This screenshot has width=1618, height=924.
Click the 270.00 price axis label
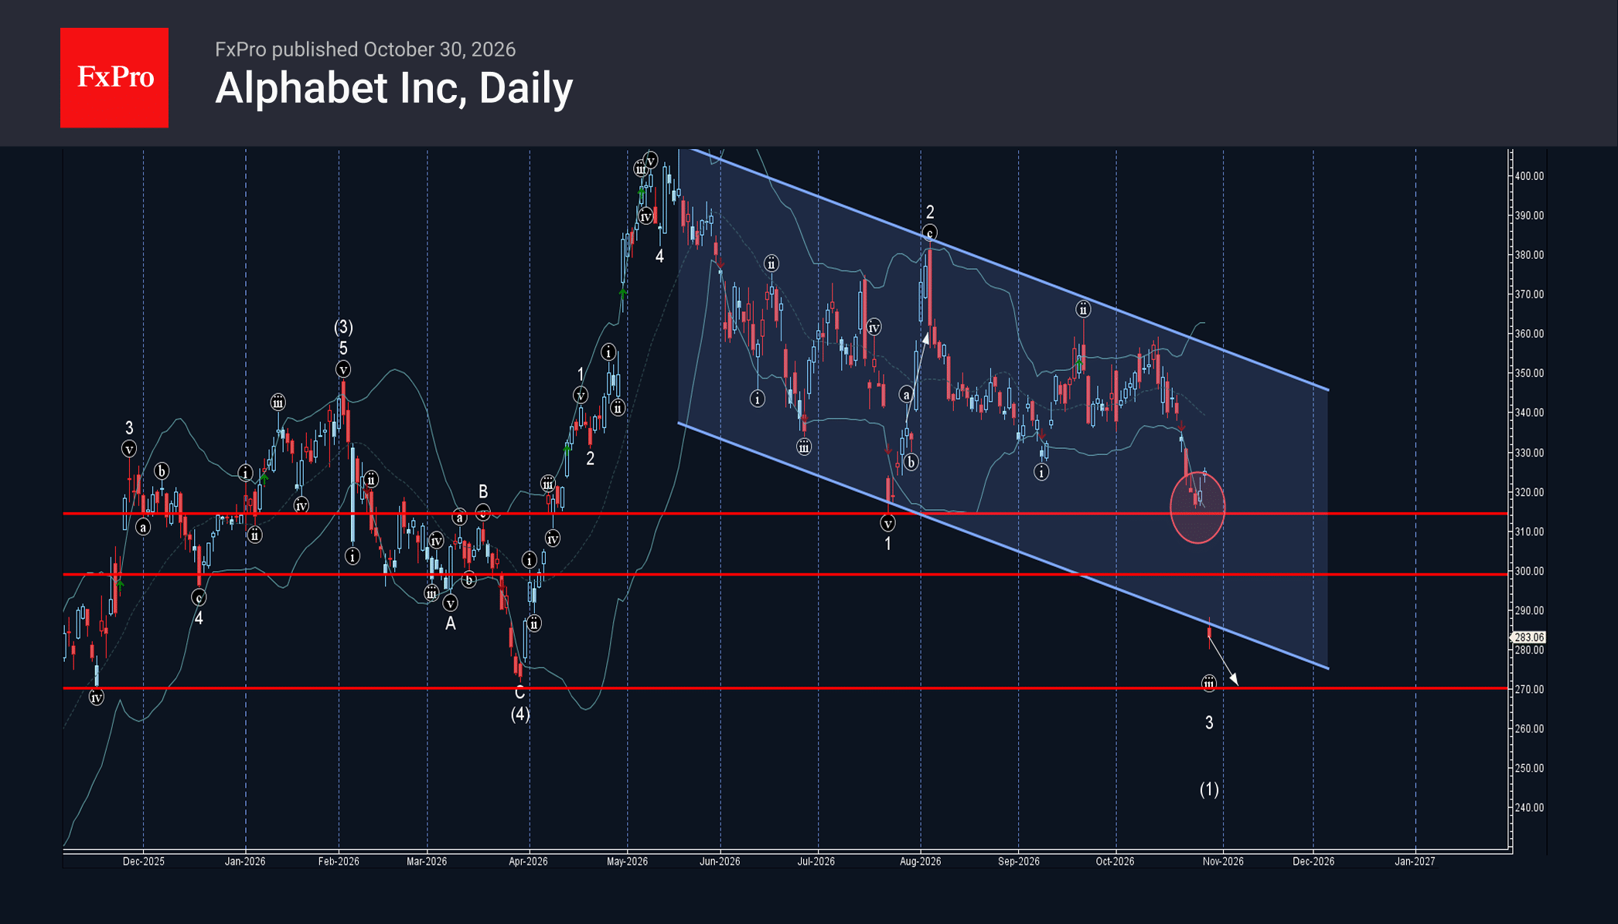pos(1529,689)
